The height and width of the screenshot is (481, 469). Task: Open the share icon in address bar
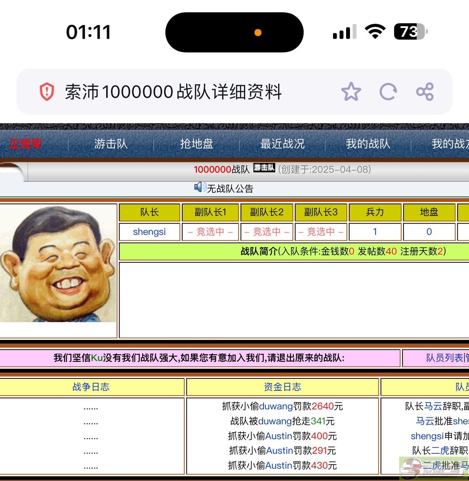(425, 92)
